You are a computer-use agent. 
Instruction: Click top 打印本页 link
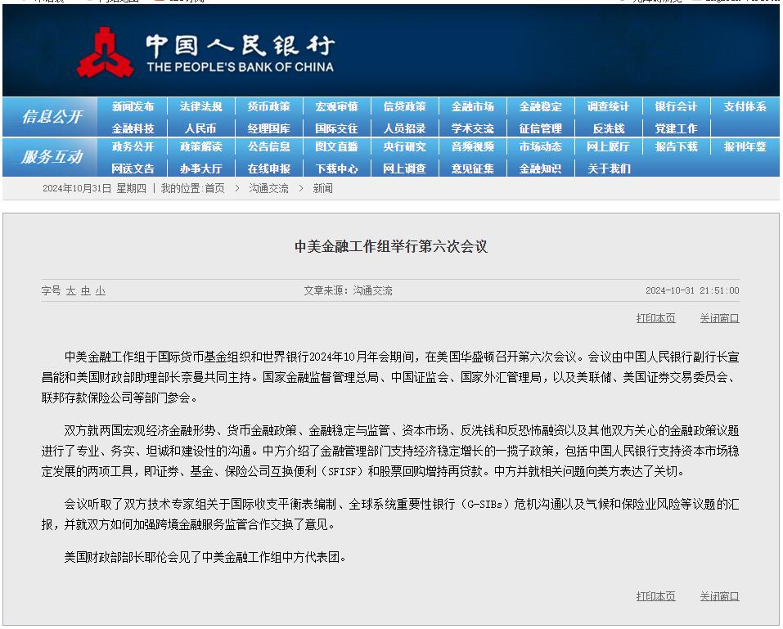point(655,318)
